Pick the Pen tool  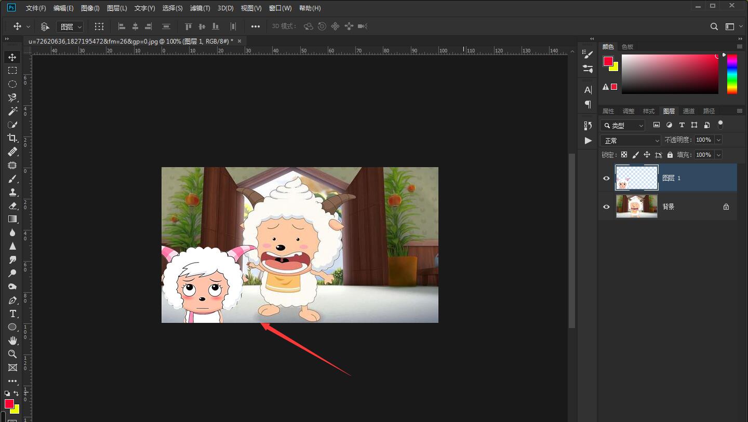tap(12, 300)
